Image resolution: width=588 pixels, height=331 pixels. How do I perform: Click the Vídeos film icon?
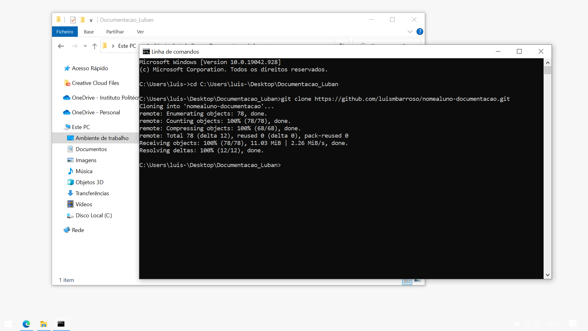[70, 204]
